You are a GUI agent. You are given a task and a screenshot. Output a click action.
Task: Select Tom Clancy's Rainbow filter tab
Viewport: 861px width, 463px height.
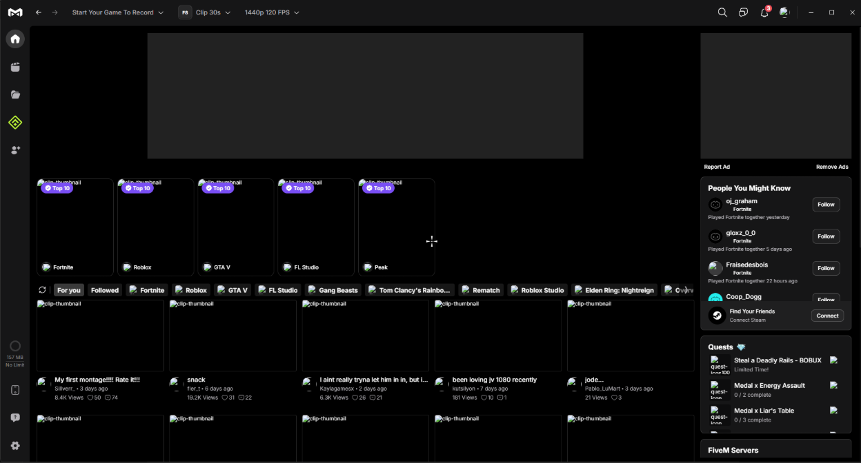pos(410,290)
